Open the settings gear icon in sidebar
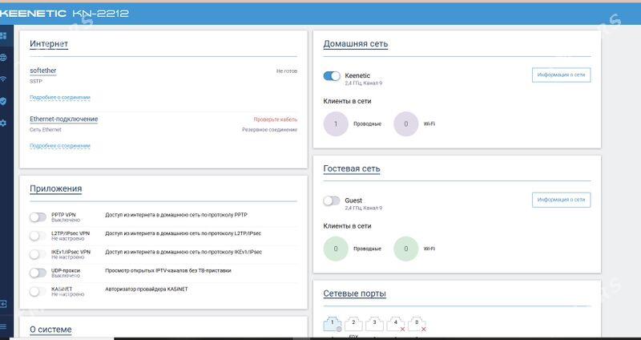This screenshot has width=641, height=340. [4, 123]
